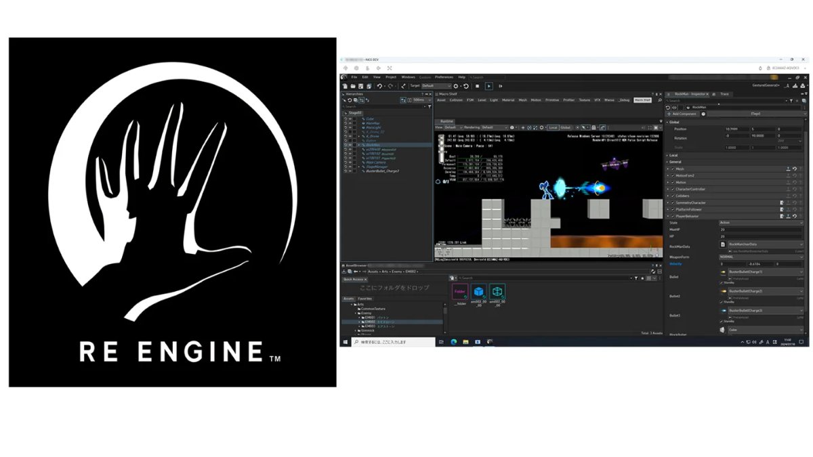813x457 pixels.
Task: Select the blue cube em002_00 asset thumbnail
Action: [x=478, y=291]
